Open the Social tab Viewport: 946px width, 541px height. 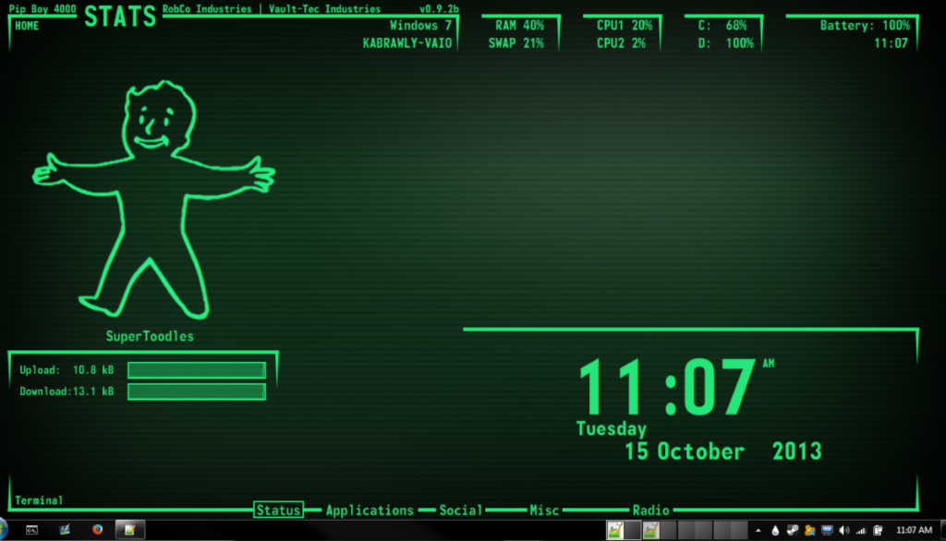(x=460, y=510)
